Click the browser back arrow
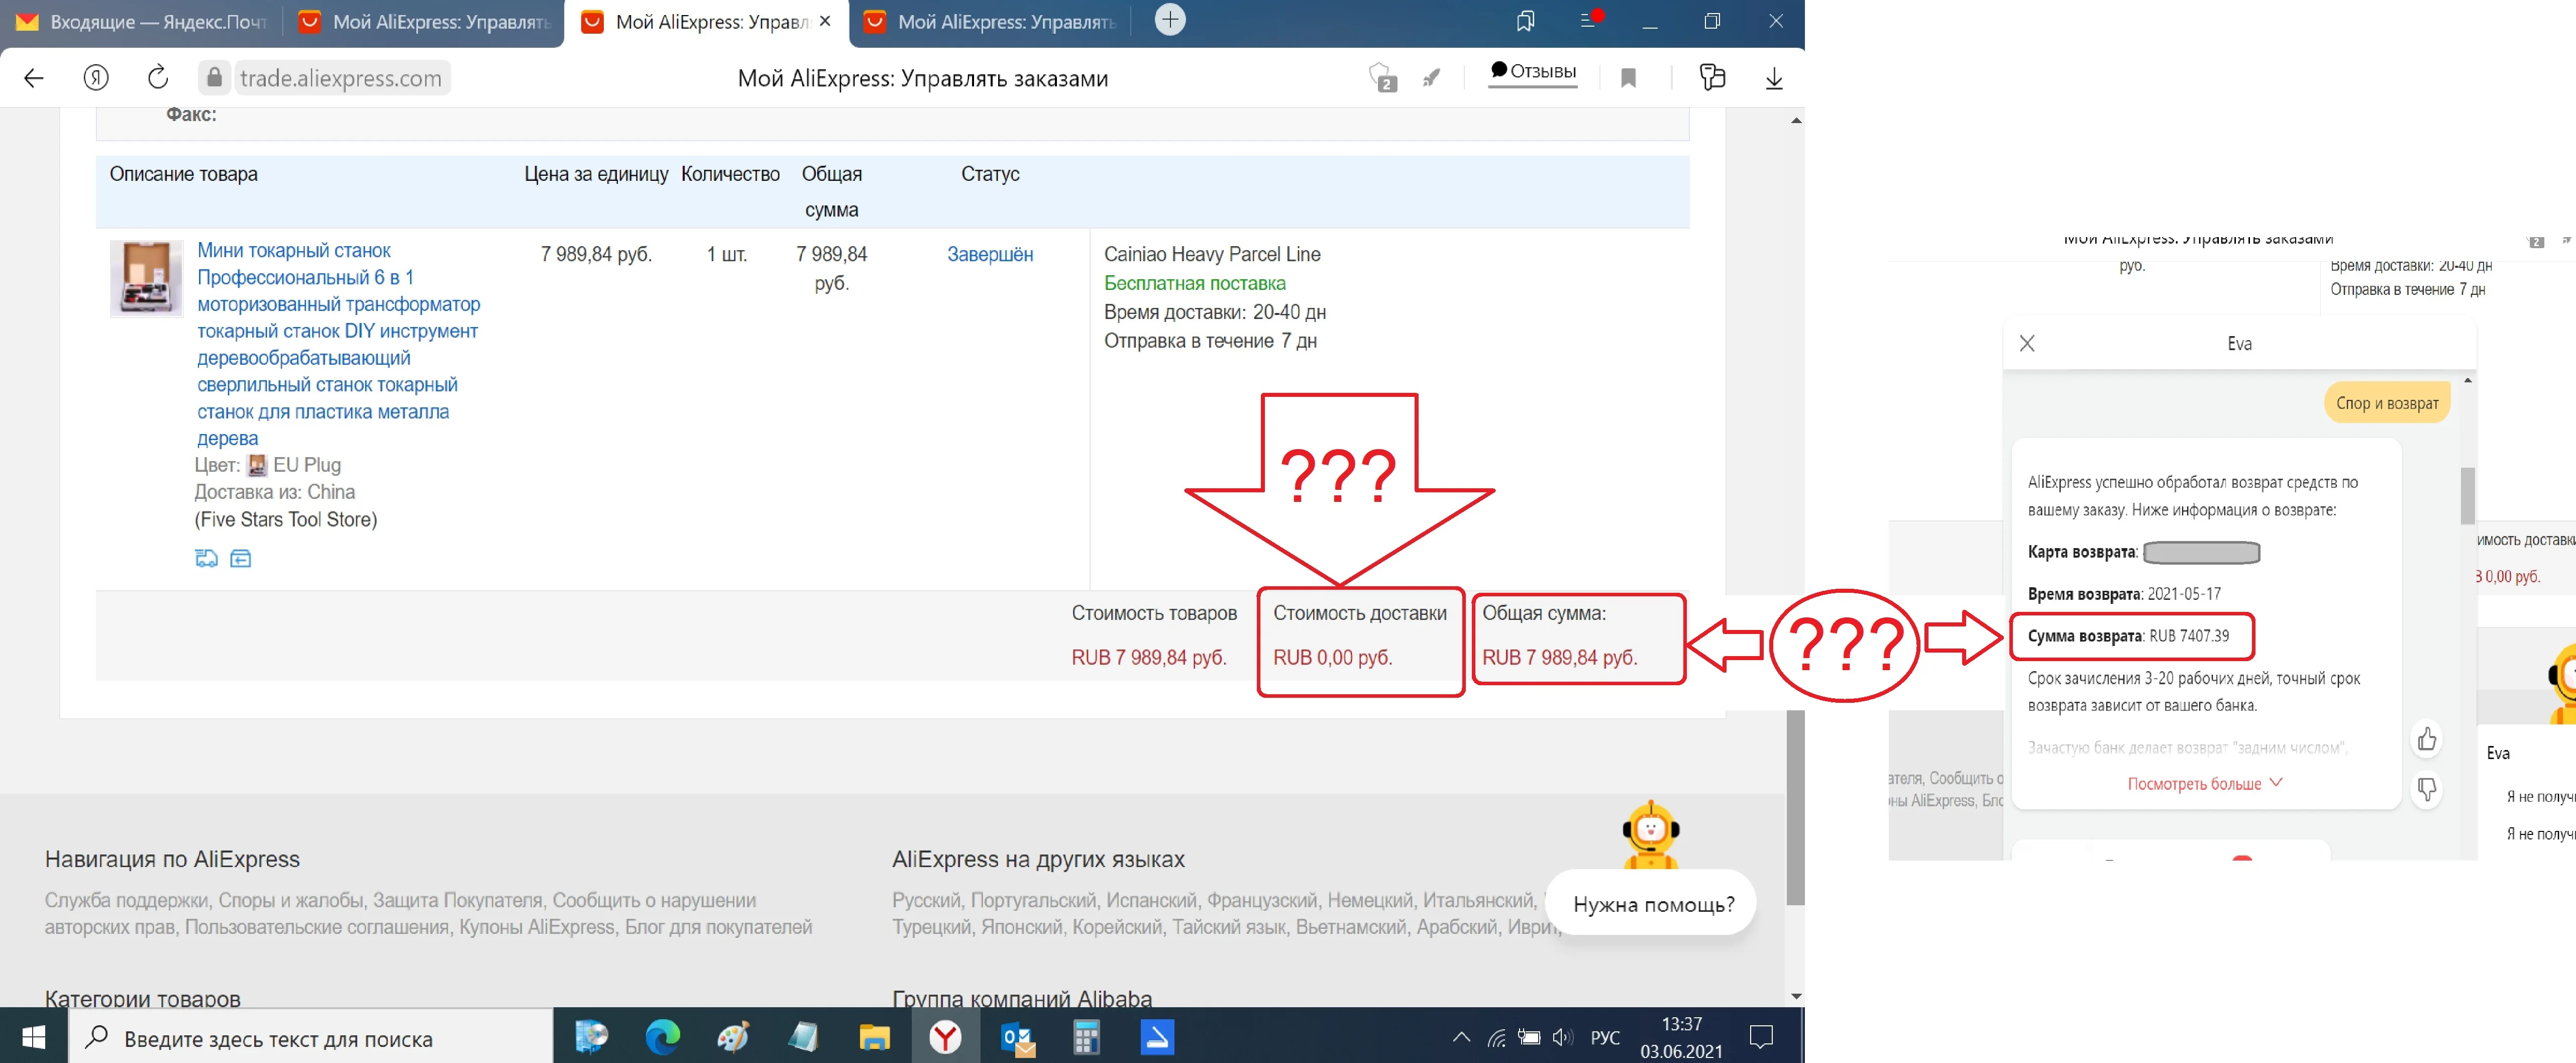Screen dimensions: 2576x1063 click(34, 78)
